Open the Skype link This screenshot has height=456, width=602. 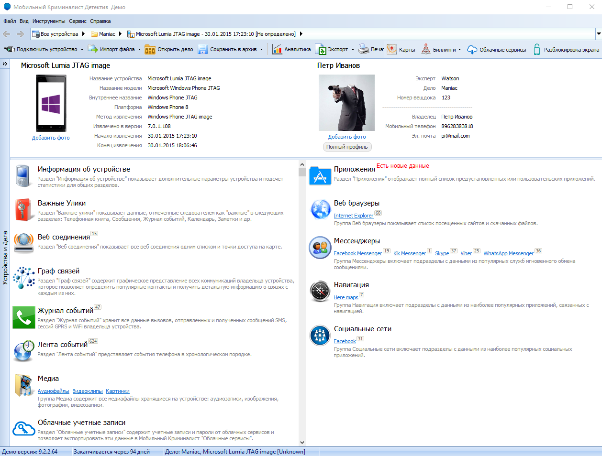442,253
